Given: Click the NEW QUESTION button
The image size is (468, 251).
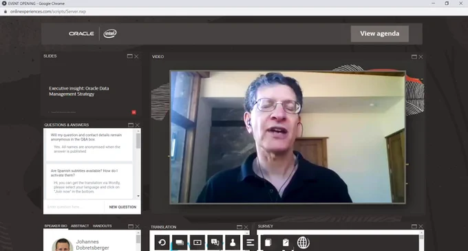Looking at the screenshot, I should (123, 207).
